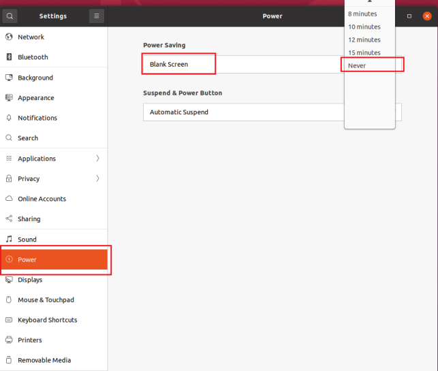Click the search icon in Settings header
The image size is (438, 371).
[10, 16]
